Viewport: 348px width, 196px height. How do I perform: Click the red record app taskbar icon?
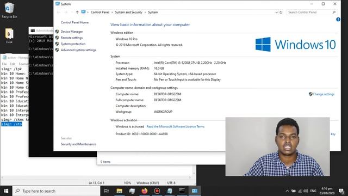point(157,191)
